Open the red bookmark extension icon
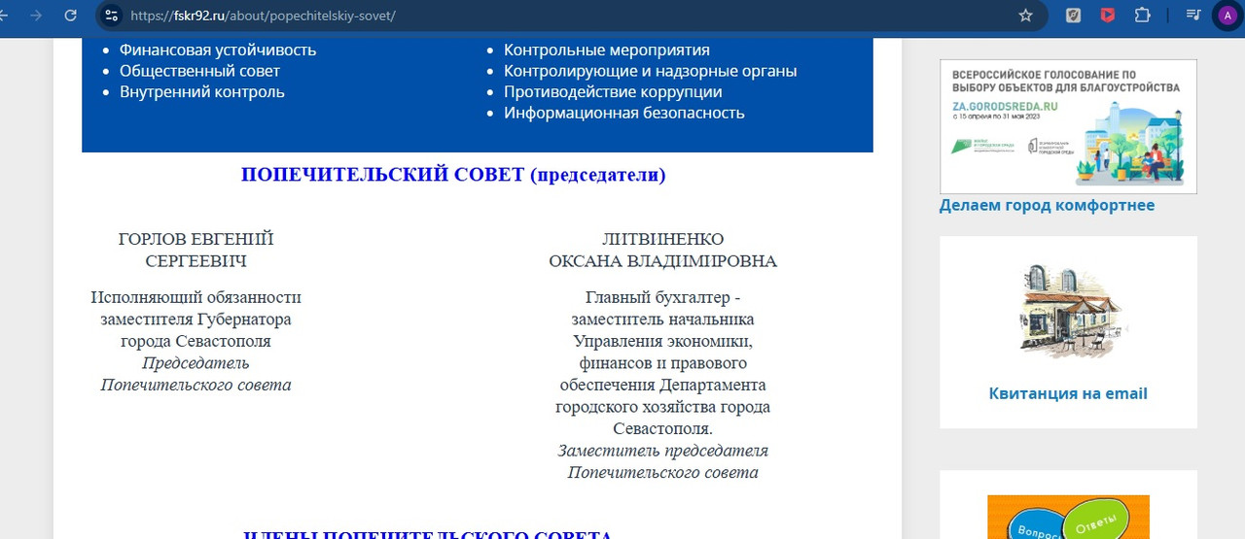The image size is (1245, 539). click(x=1108, y=16)
